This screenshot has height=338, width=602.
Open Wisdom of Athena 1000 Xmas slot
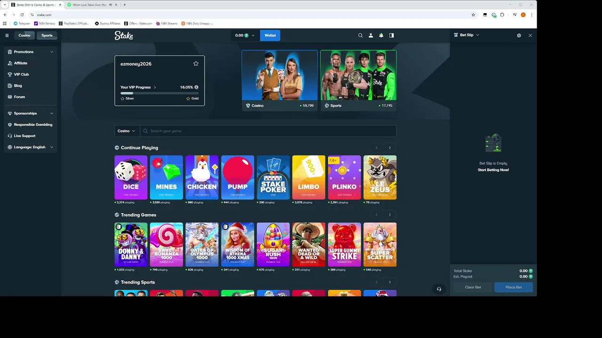tap(238, 245)
